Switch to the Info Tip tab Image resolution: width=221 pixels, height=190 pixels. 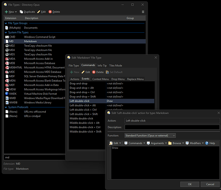coord(102,65)
